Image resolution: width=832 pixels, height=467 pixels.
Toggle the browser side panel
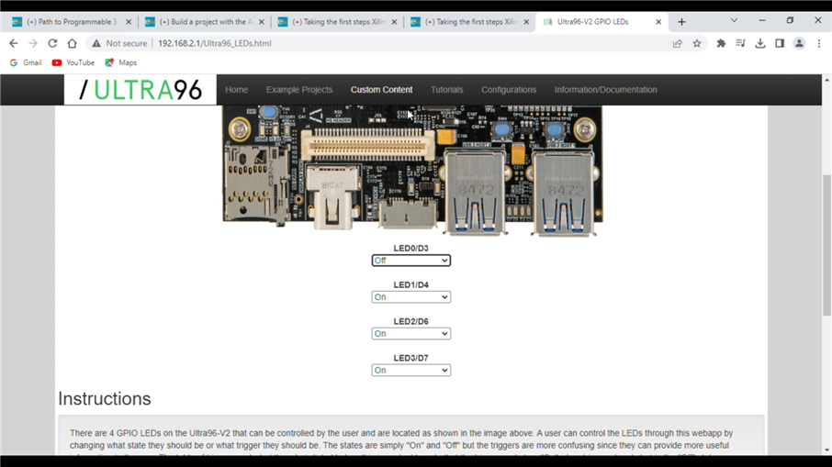pos(780,43)
